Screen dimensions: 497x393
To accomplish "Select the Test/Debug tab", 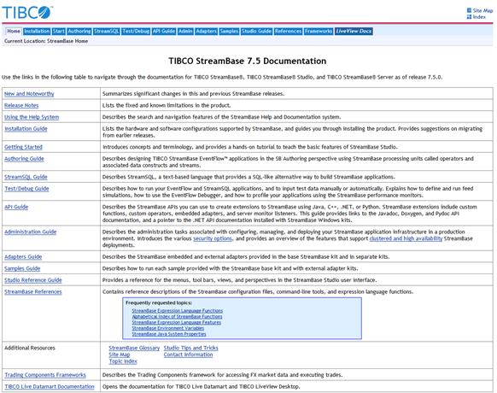I will [136, 31].
